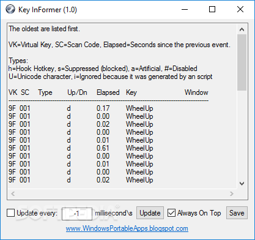This screenshot has width=255, height=240.
Task: Click the Save button
Action: click(x=237, y=213)
